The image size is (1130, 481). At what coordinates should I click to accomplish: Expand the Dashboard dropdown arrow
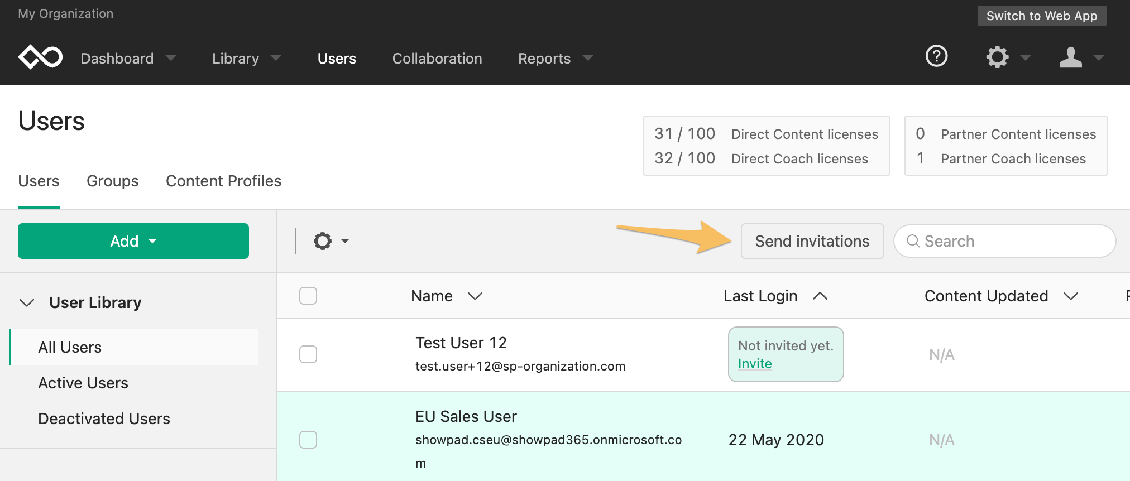pyautogui.click(x=171, y=58)
